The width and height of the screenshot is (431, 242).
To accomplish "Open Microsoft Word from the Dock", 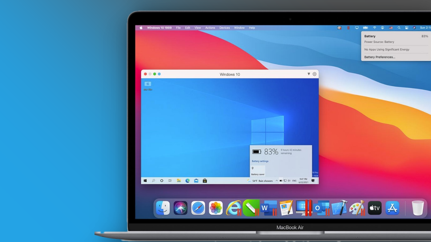I will 268,208.
